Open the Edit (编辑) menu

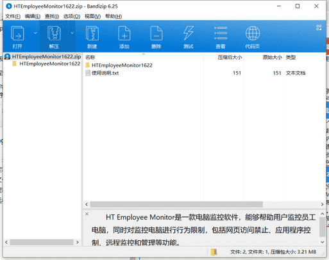[x=33, y=17]
